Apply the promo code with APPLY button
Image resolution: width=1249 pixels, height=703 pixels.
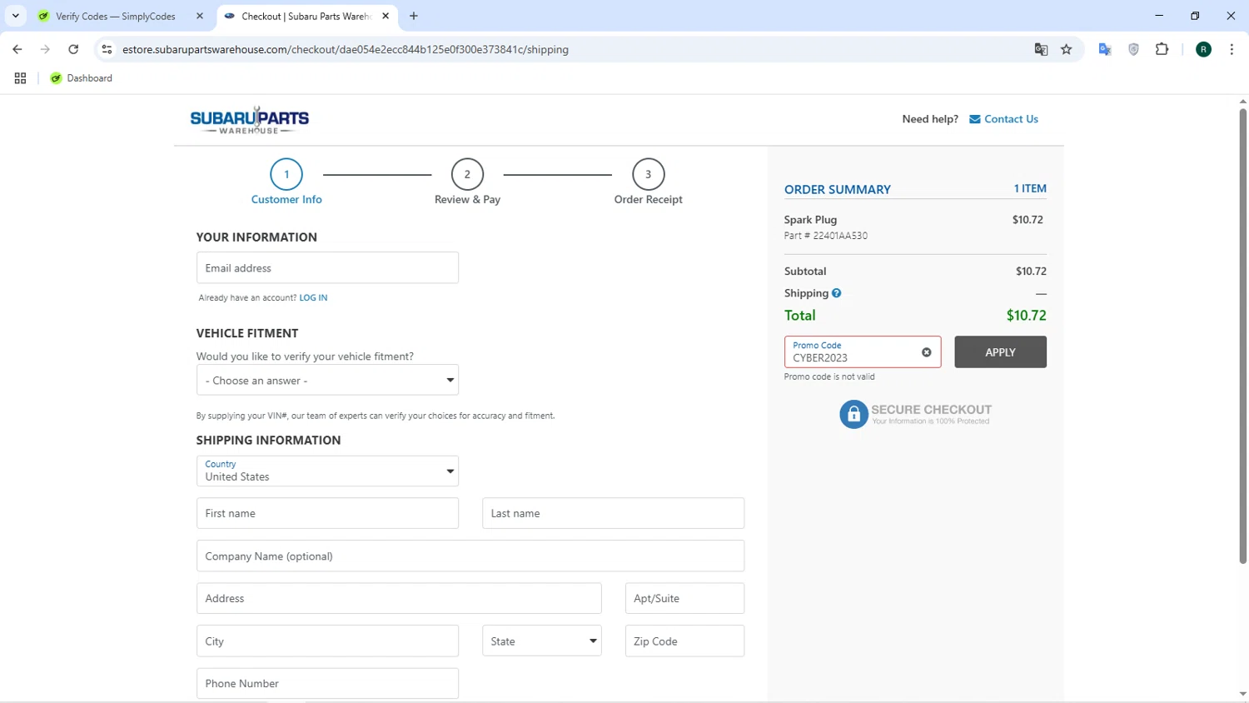click(x=1000, y=351)
